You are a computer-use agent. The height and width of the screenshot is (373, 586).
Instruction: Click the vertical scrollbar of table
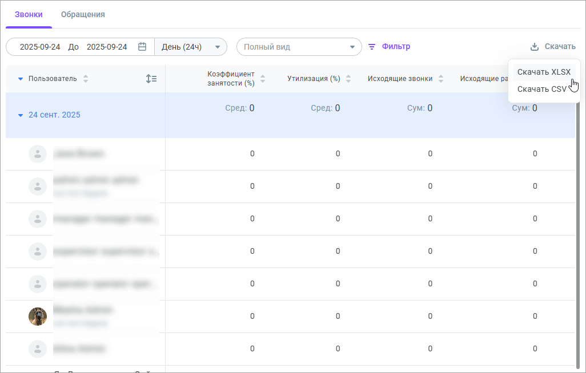tap(578, 228)
